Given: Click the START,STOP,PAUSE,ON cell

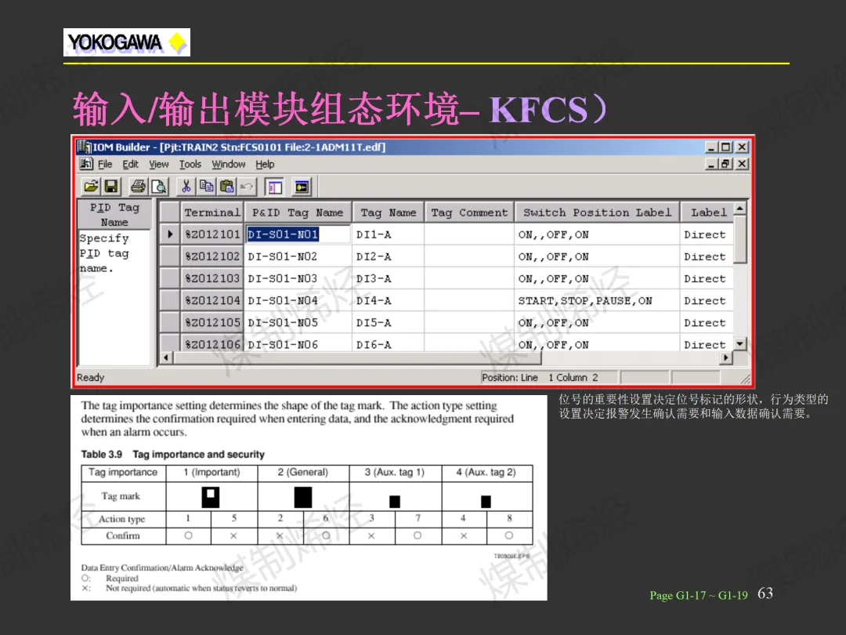Looking at the screenshot, I should click(x=597, y=300).
